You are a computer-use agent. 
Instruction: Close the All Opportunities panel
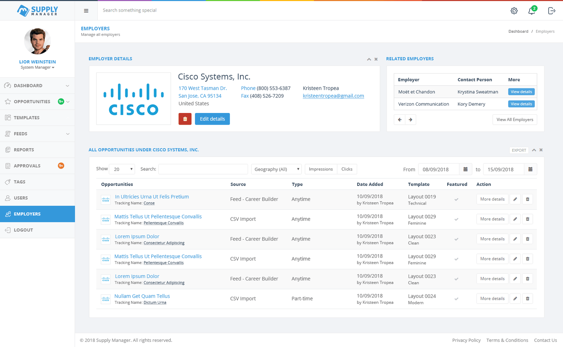pos(541,150)
